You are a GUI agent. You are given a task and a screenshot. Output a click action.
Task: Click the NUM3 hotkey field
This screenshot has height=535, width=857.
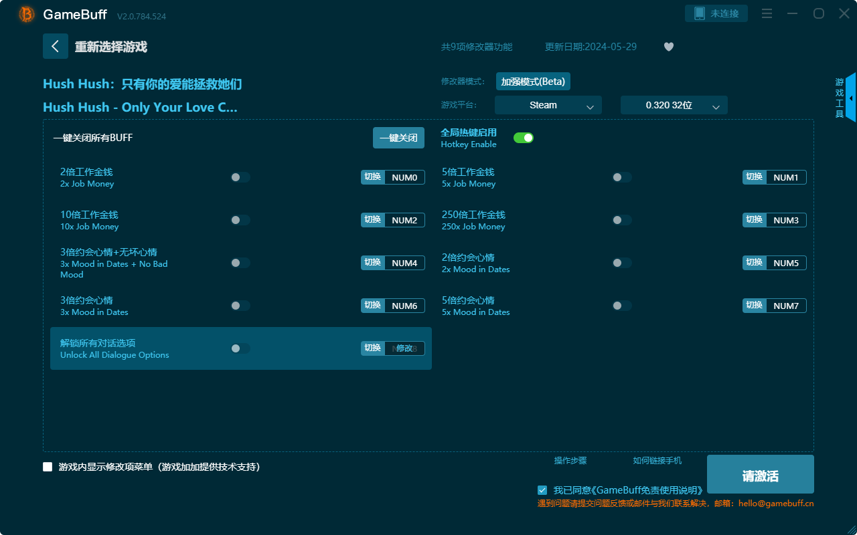click(786, 220)
